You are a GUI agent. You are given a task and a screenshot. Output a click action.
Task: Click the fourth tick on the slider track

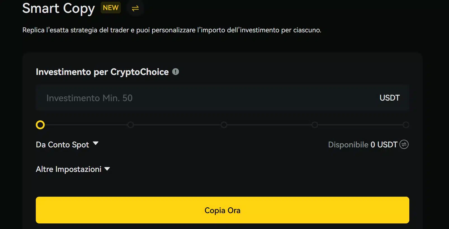coord(315,125)
